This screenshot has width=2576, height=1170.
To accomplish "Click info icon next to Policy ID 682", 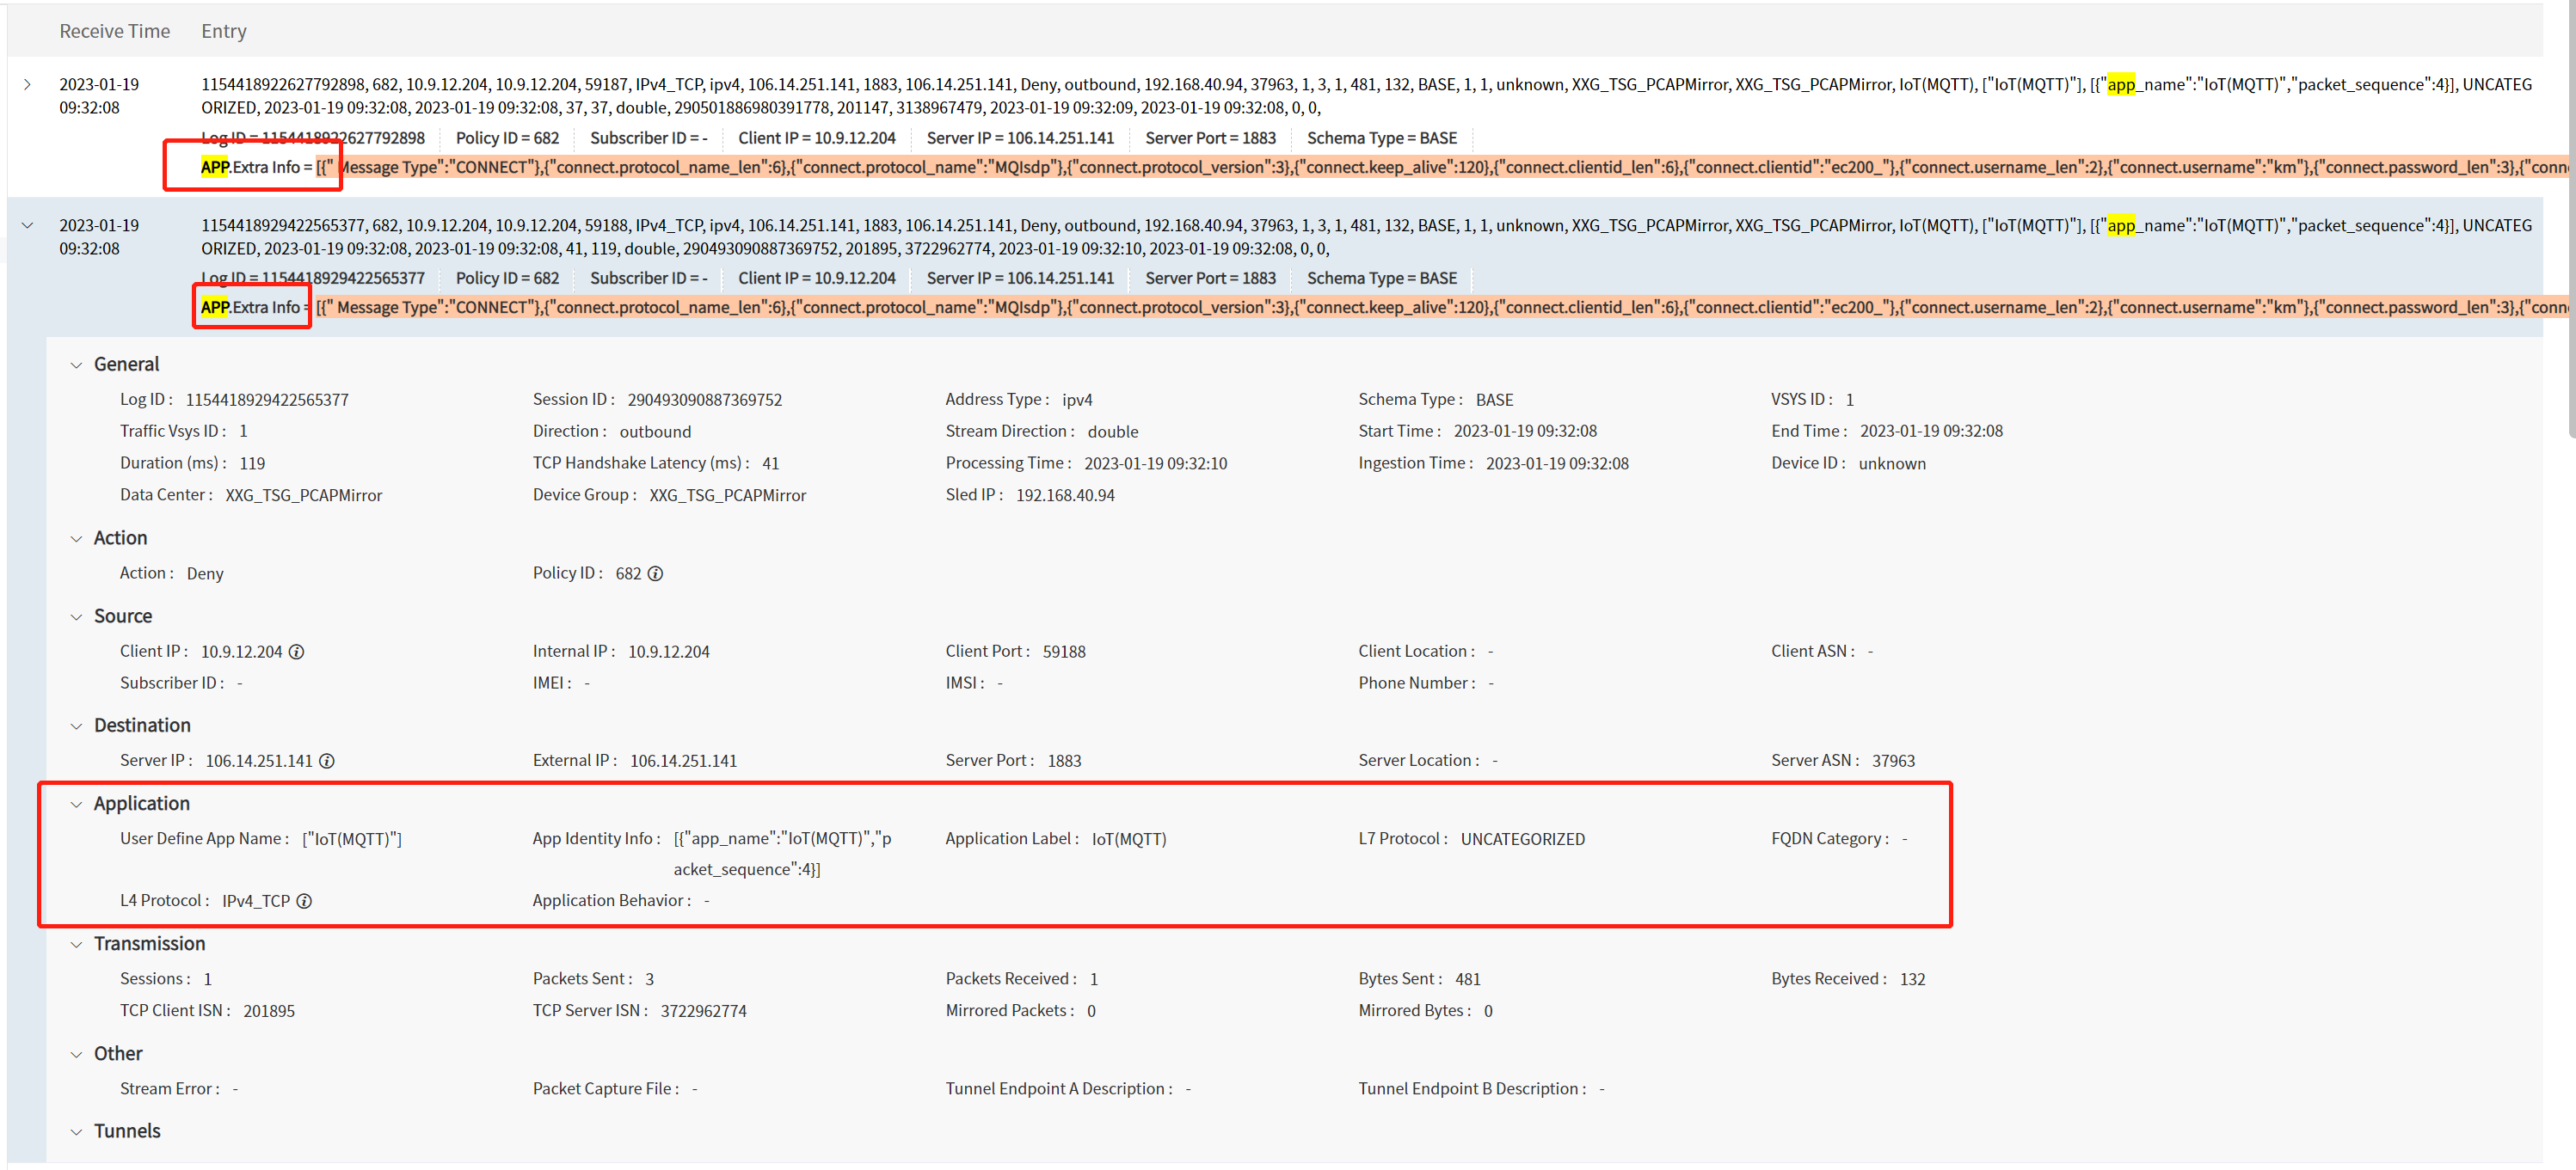I will point(656,573).
